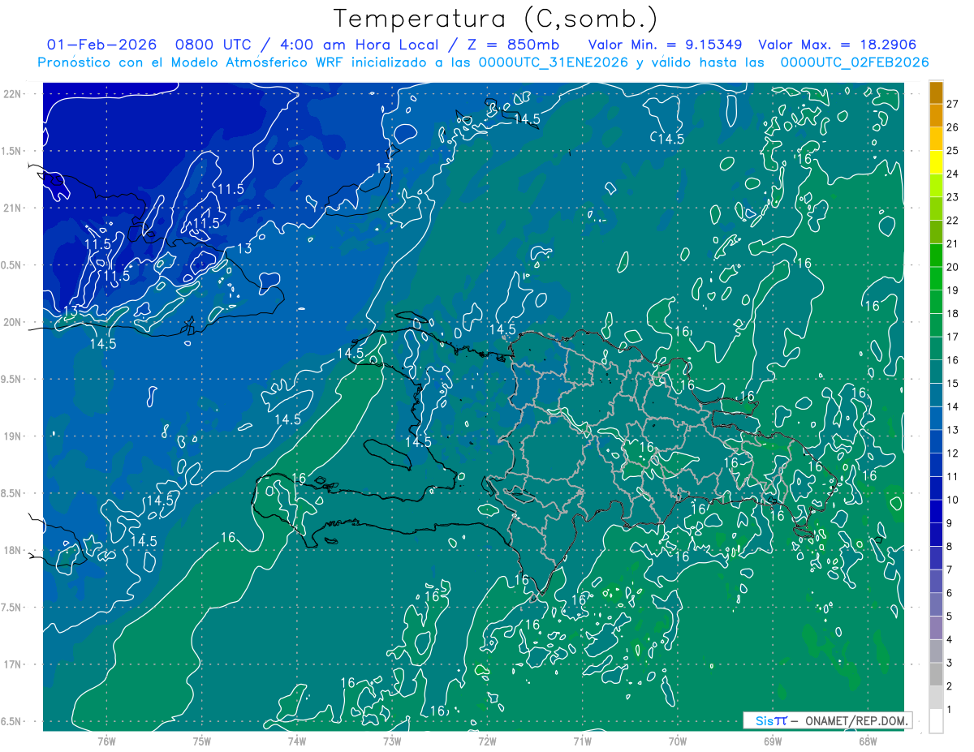Click the "18" color scale value

click(x=952, y=313)
